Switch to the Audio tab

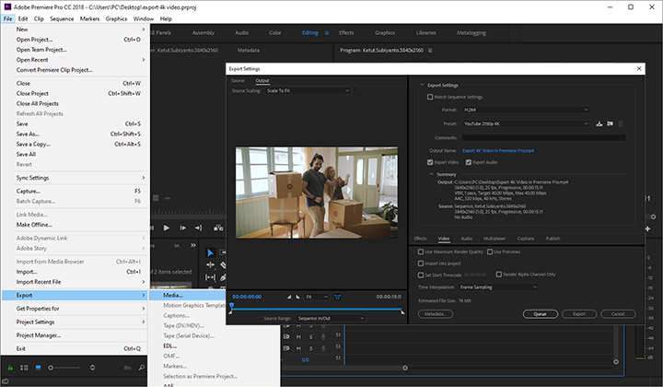click(467, 239)
